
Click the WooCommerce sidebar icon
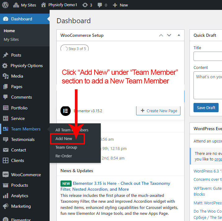tap(5, 175)
